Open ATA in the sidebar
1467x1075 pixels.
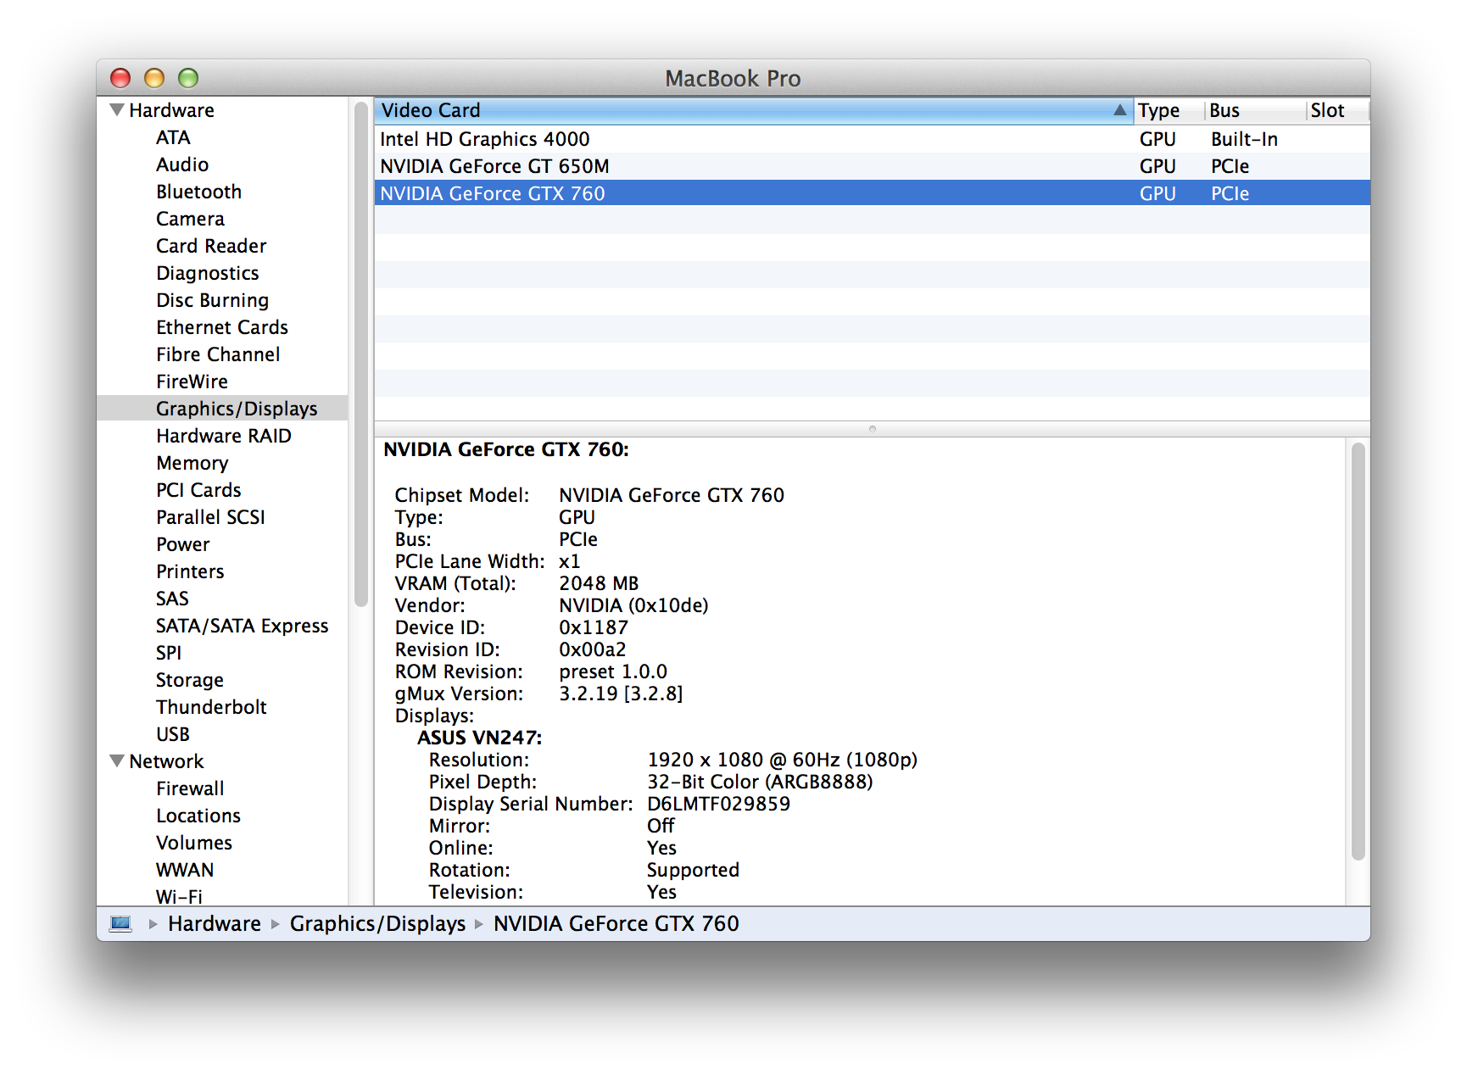173,137
